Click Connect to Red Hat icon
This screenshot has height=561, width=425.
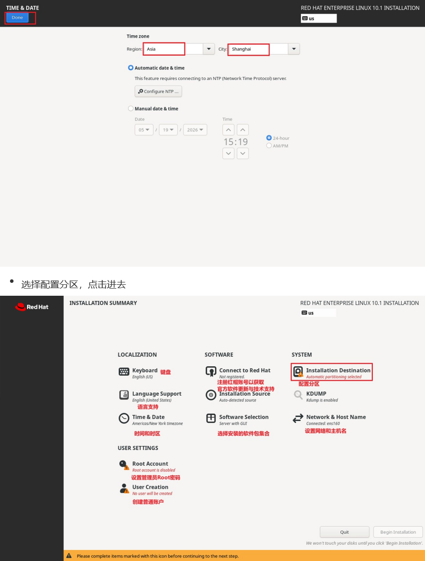tap(211, 372)
